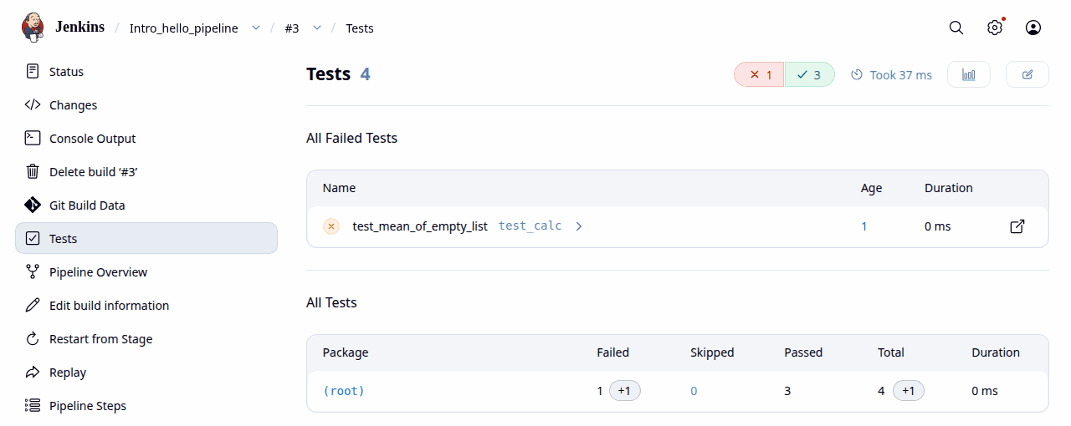Viewport: 1071px width, 426px height.
Task: Click the Changes code brackets icon
Action: (x=33, y=104)
